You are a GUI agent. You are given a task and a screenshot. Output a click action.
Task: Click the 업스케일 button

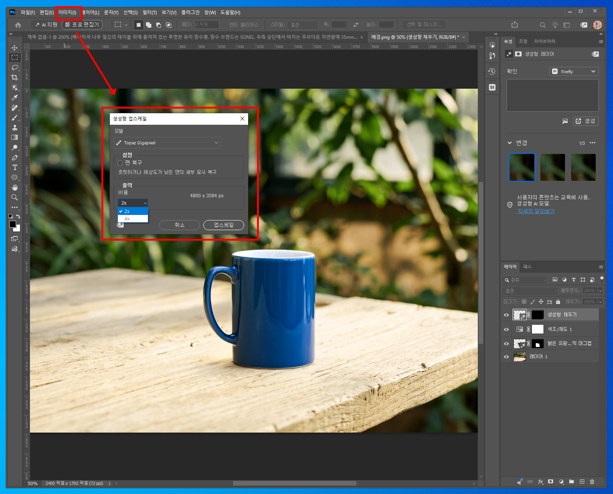pos(224,225)
